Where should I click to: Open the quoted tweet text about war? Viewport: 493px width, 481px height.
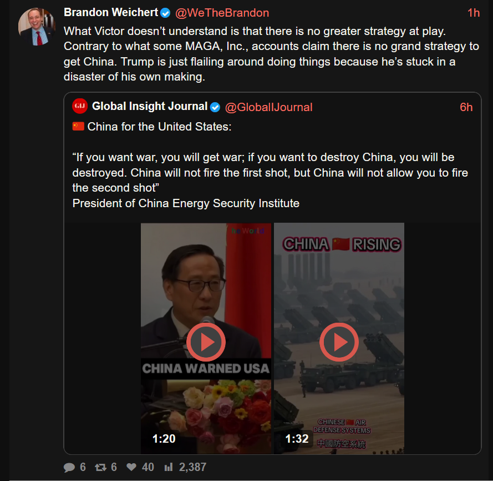click(x=270, y=172)
